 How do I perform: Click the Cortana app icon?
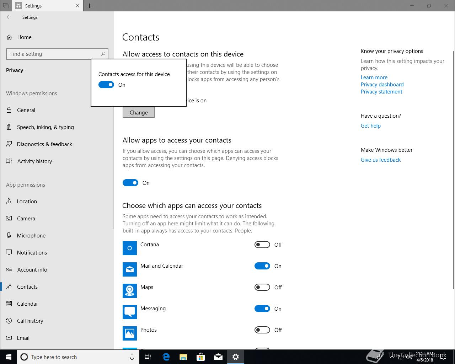tap(130, 248)
